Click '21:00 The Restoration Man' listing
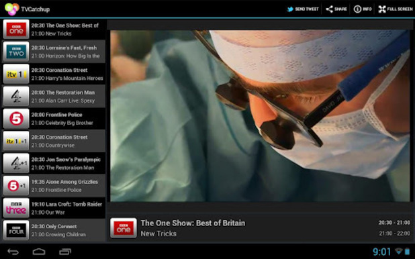Image resolution: width=415 pixels, height=259 pixels. click(x=62, y=168)
